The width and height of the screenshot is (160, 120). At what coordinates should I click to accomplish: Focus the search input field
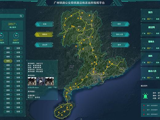tap(12, 16)
